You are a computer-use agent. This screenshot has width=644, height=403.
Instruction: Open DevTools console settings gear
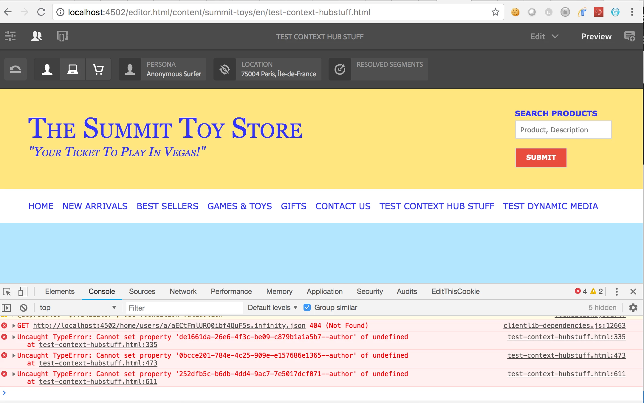[633, 308]
